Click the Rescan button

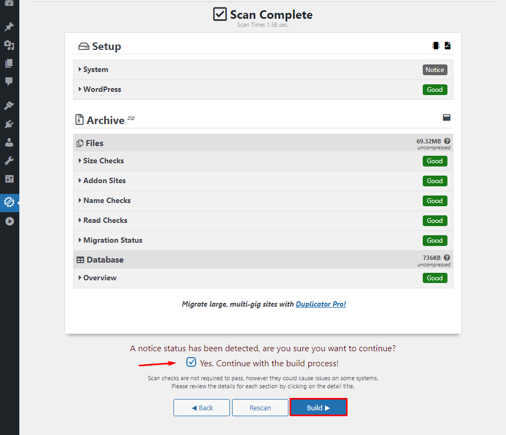pos(260,408)
